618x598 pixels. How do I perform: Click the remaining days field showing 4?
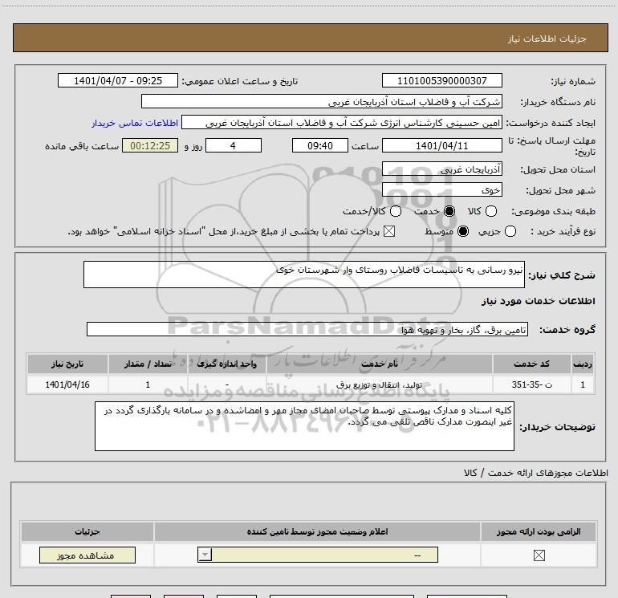pyautogui.click(x=234, y=145)
